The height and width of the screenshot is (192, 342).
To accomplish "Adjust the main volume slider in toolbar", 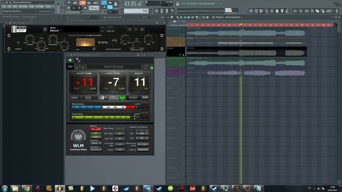I will pyautogui.click(x=58, y=6).
